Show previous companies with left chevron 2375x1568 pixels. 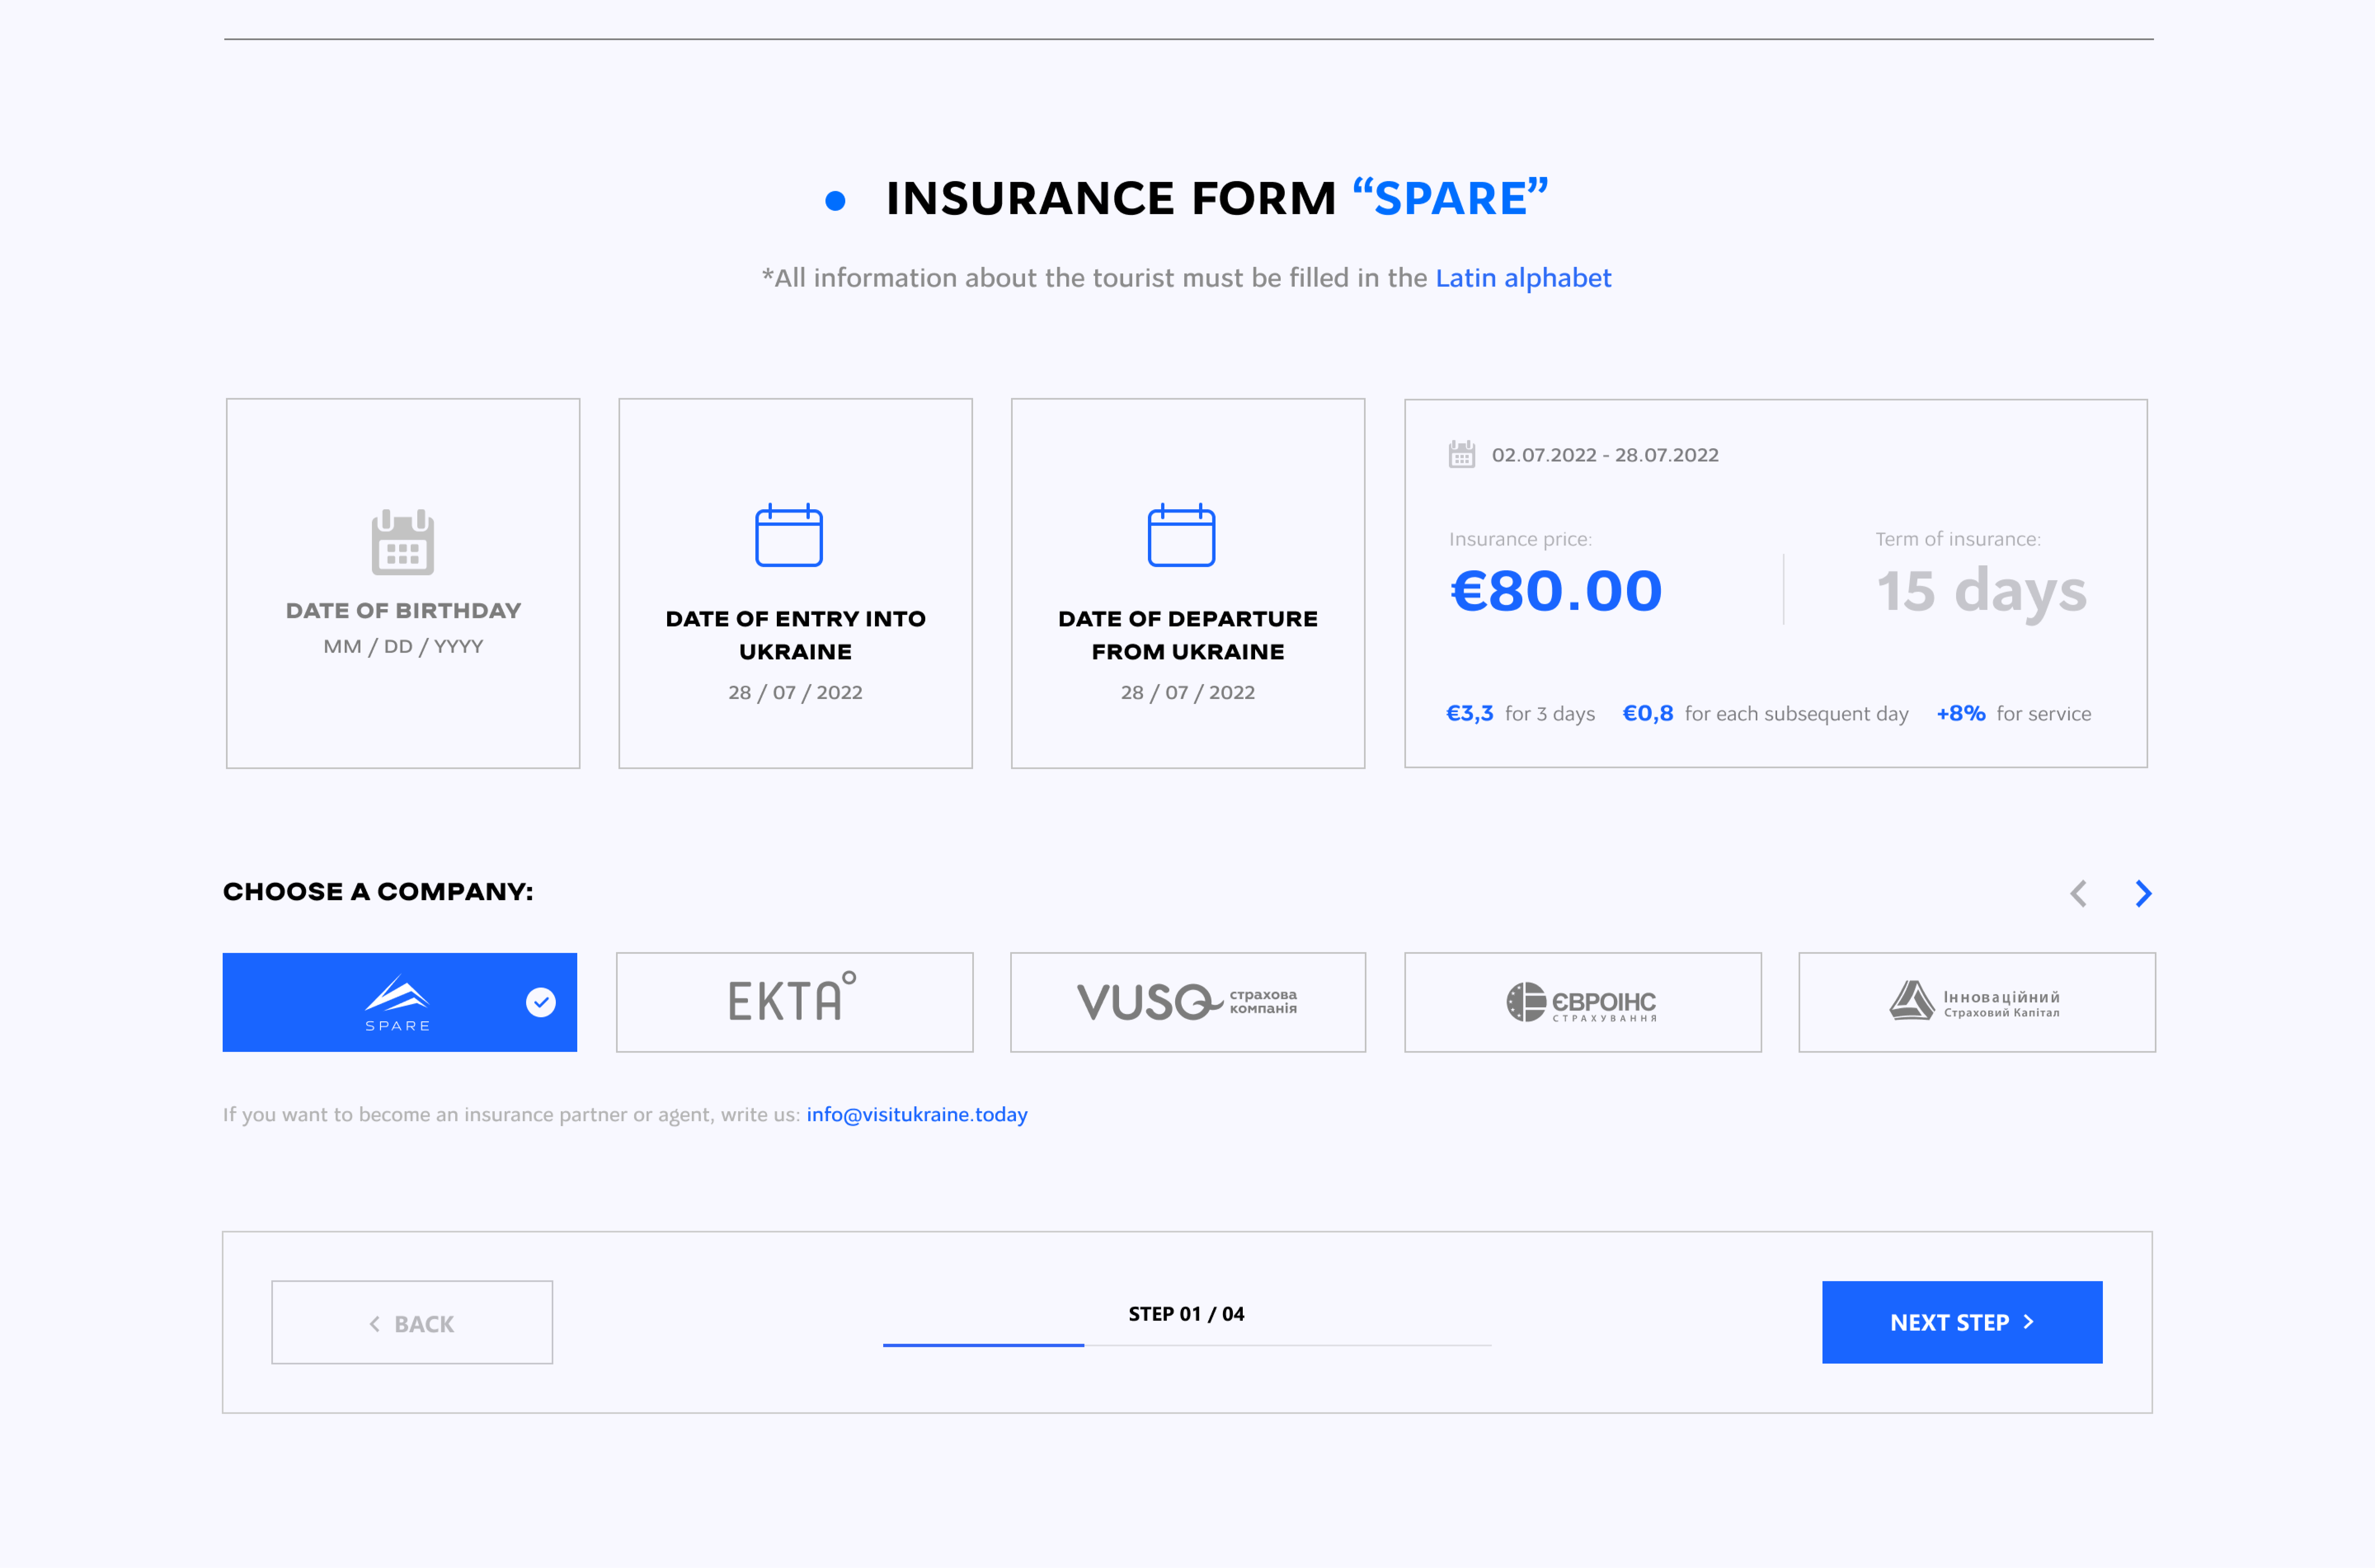click(2078, 893)
